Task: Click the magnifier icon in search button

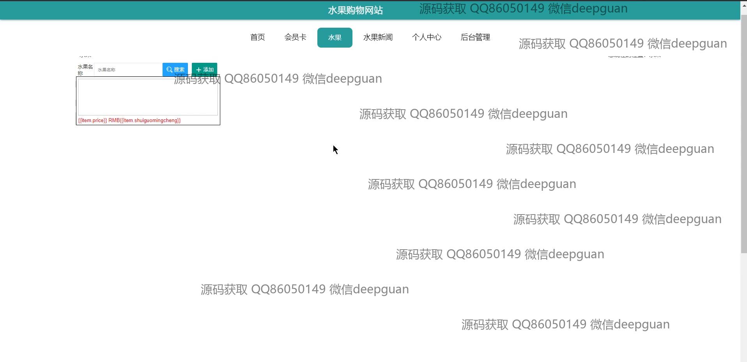Action: 169,70
